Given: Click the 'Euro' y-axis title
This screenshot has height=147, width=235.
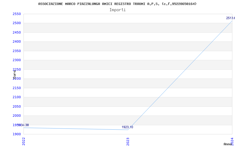Looking at the screenshot, I should point(14,75).
